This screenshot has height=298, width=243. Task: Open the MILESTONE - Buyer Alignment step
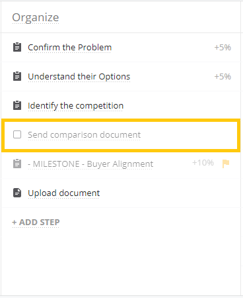pos(90,164)
